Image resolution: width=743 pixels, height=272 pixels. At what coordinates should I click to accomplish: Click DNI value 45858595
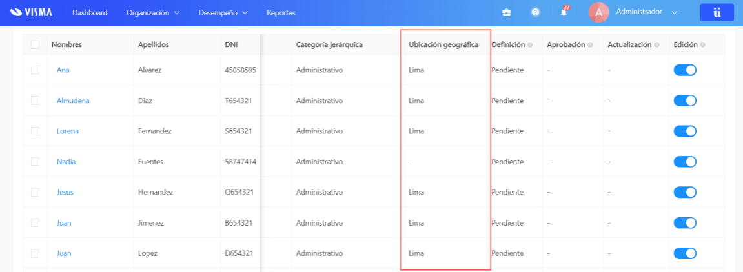tap(241, 70)
